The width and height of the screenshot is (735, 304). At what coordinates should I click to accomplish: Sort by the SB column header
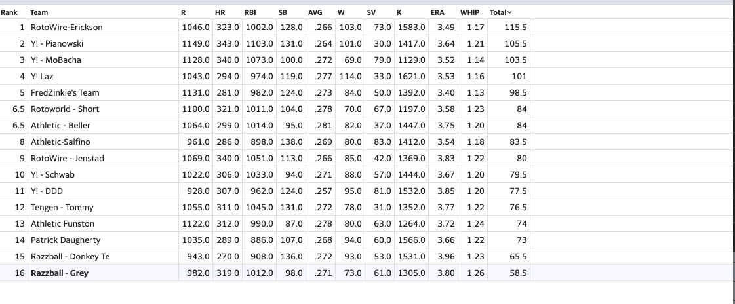[283, 12]
